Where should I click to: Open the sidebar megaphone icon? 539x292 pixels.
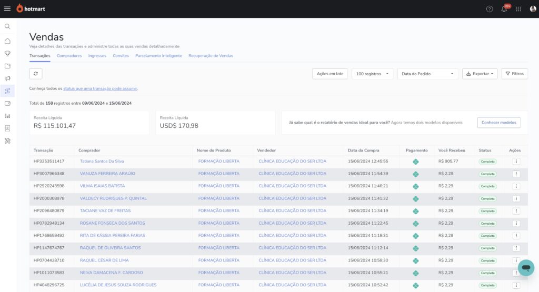7,78
